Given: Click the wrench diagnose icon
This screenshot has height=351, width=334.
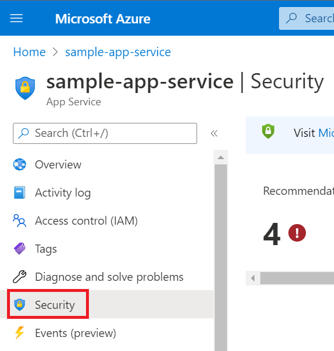Looking at the screenshot, I should tap(19, 277).
